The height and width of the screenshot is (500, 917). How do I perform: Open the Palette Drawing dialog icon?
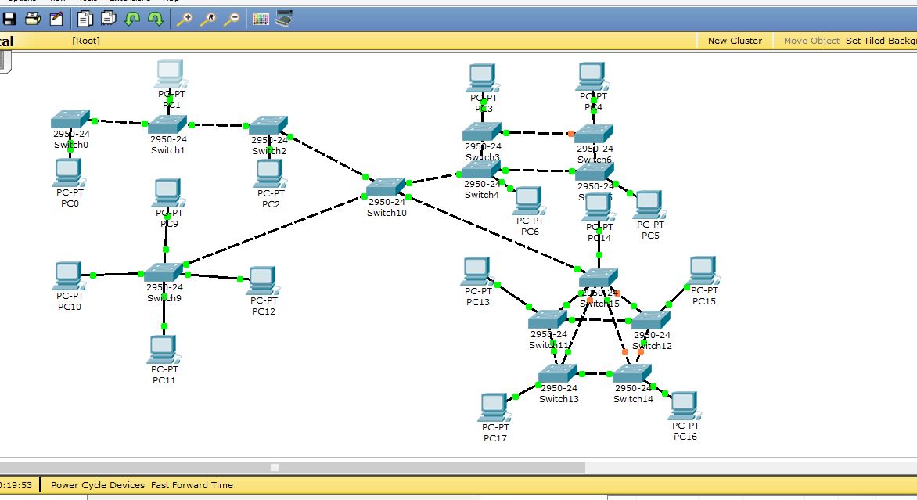[261, 20]
